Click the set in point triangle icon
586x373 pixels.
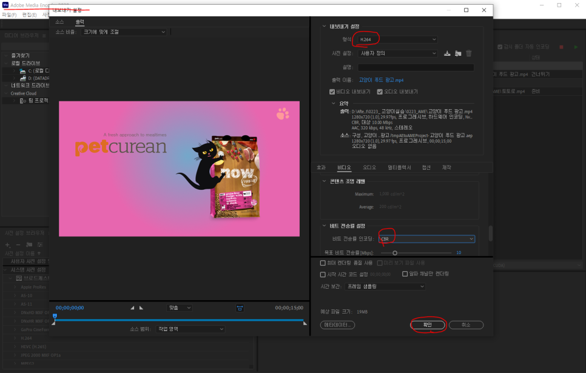pyautogui.click(x=132, y=307)
